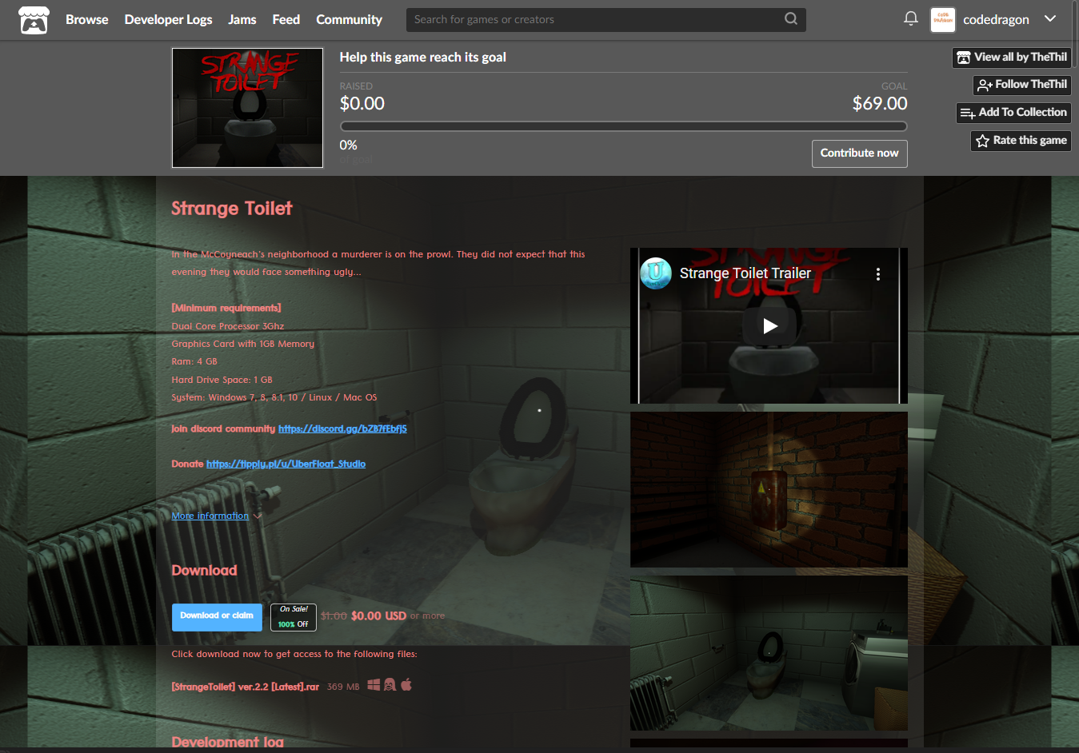This screenshot has height=753, width=1079.
Task: Open the bathroom toilet screenshot
Action: click(x=769, y=653)
